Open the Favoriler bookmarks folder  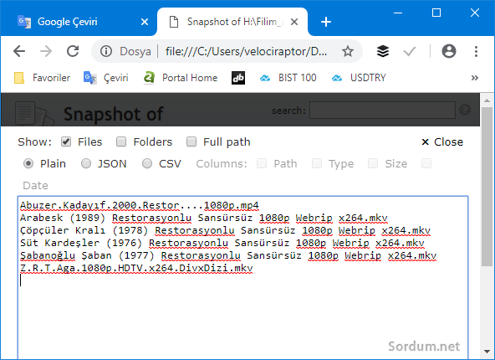click(x=43, y=78)
